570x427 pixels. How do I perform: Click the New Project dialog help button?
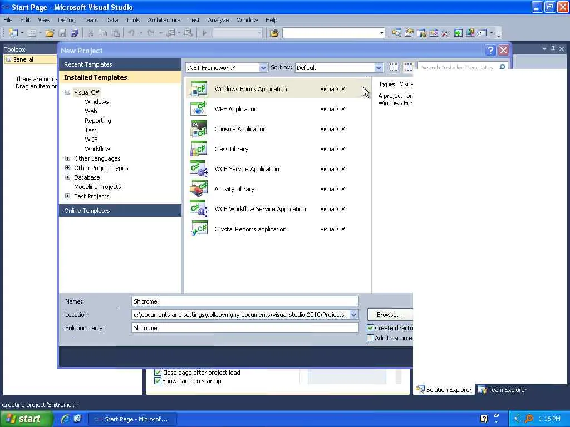[490, 50]
